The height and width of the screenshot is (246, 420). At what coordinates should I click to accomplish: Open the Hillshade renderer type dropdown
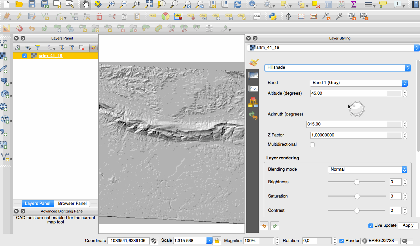pyautogui.click(x=337, y=68)
